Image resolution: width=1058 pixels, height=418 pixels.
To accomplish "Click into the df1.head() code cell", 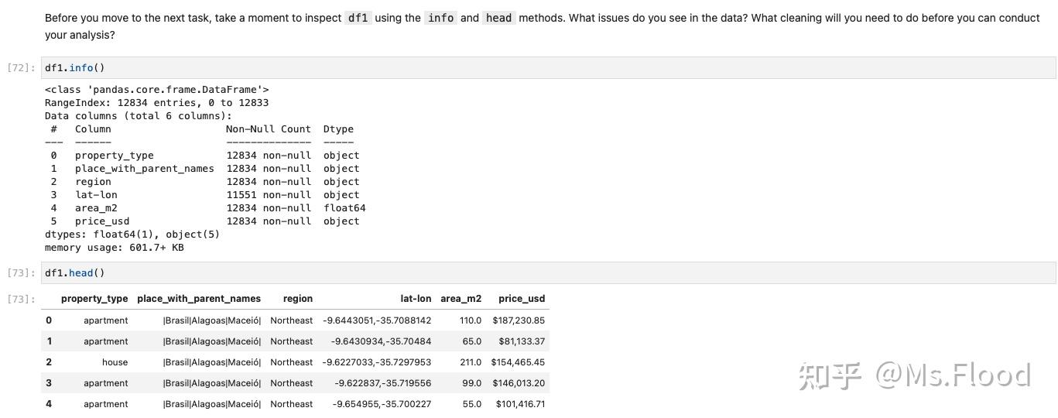I will tap(542, 273).
